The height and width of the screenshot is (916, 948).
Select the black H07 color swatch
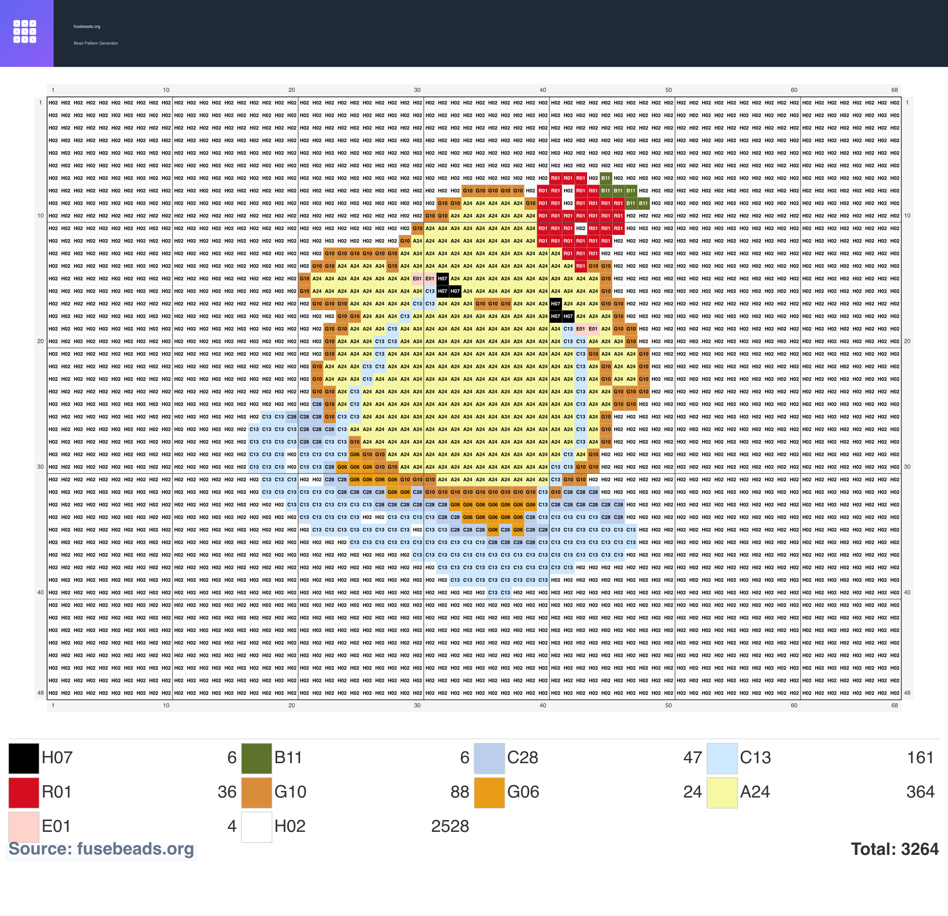coord(24,758)
